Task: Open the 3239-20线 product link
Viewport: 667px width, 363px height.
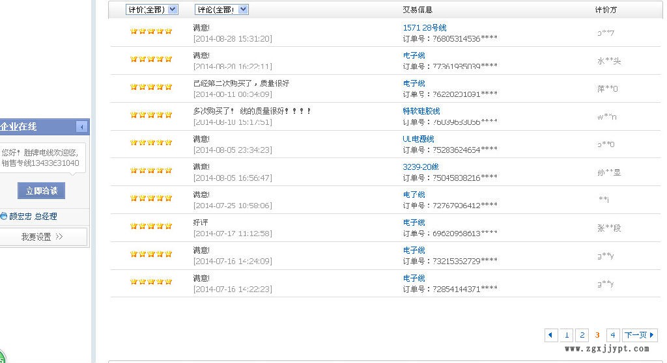Action: tap(421, 167)
